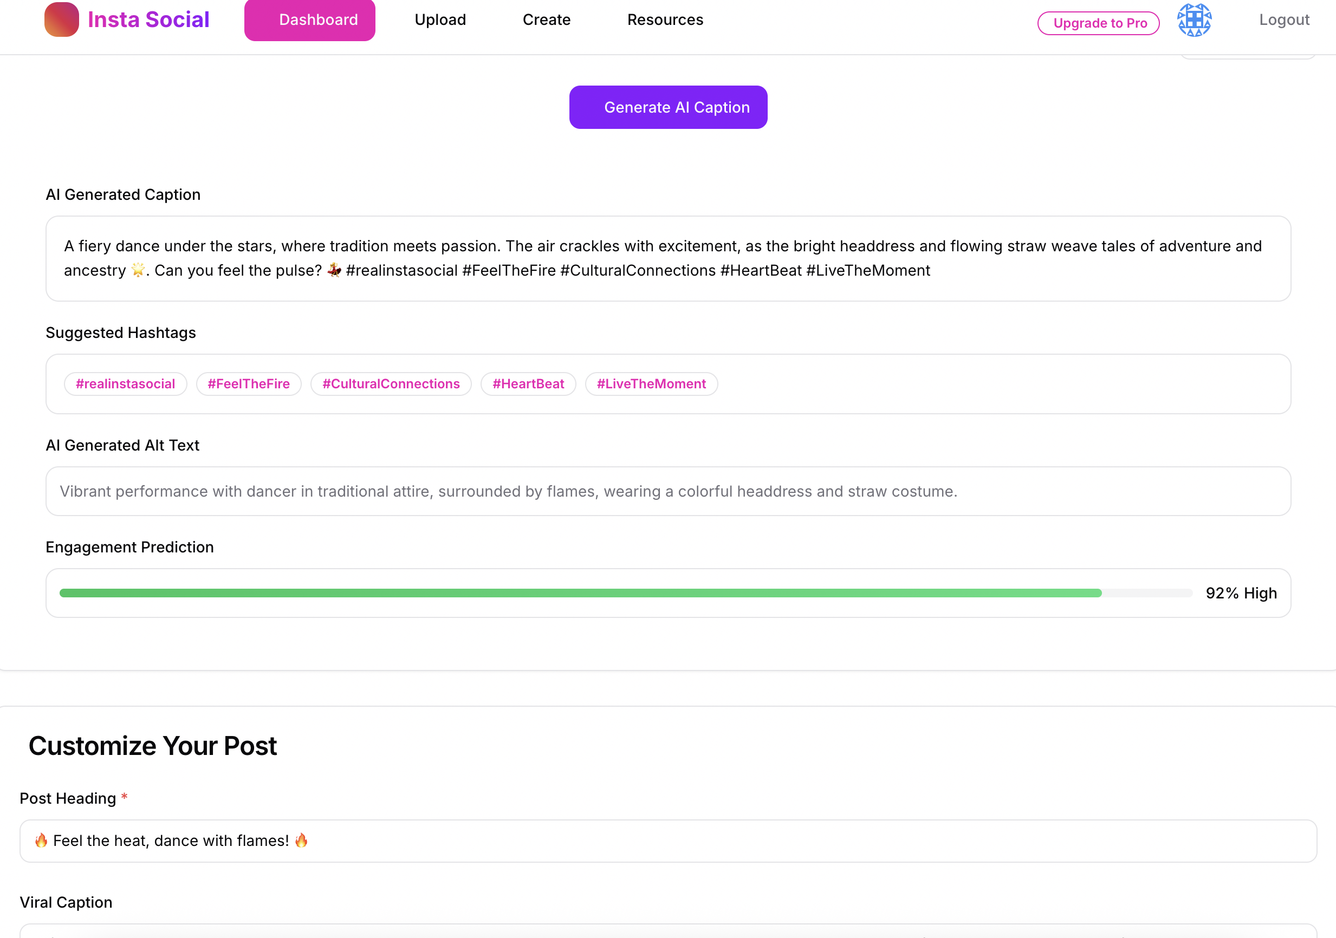Viewport: 1336px width, 938px height.
Task: Go to the Upload menu item
Action: 440,20
